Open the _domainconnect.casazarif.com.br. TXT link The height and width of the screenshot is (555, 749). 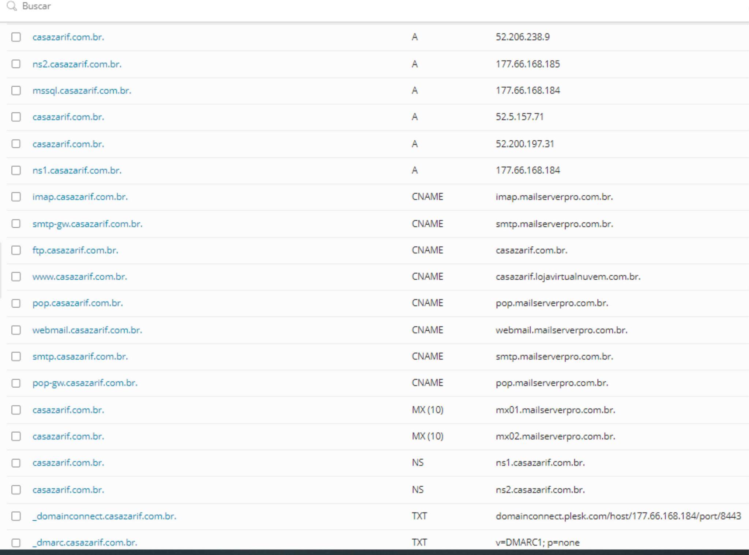pyautogui.click(x=104, y=516)
